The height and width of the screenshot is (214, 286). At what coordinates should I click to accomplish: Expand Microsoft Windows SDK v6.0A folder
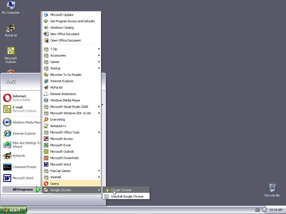point(71,113)
